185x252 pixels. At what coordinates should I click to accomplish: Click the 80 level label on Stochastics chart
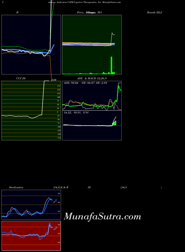coord(59,194)
